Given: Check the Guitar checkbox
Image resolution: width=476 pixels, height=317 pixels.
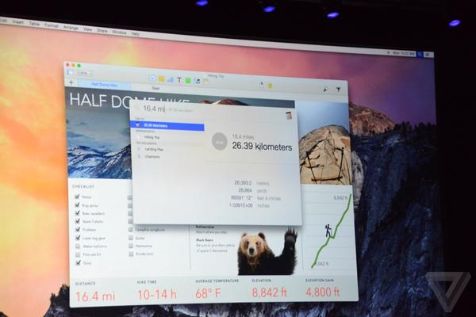Looking at the screenshot, I should [x=131, y=238].
